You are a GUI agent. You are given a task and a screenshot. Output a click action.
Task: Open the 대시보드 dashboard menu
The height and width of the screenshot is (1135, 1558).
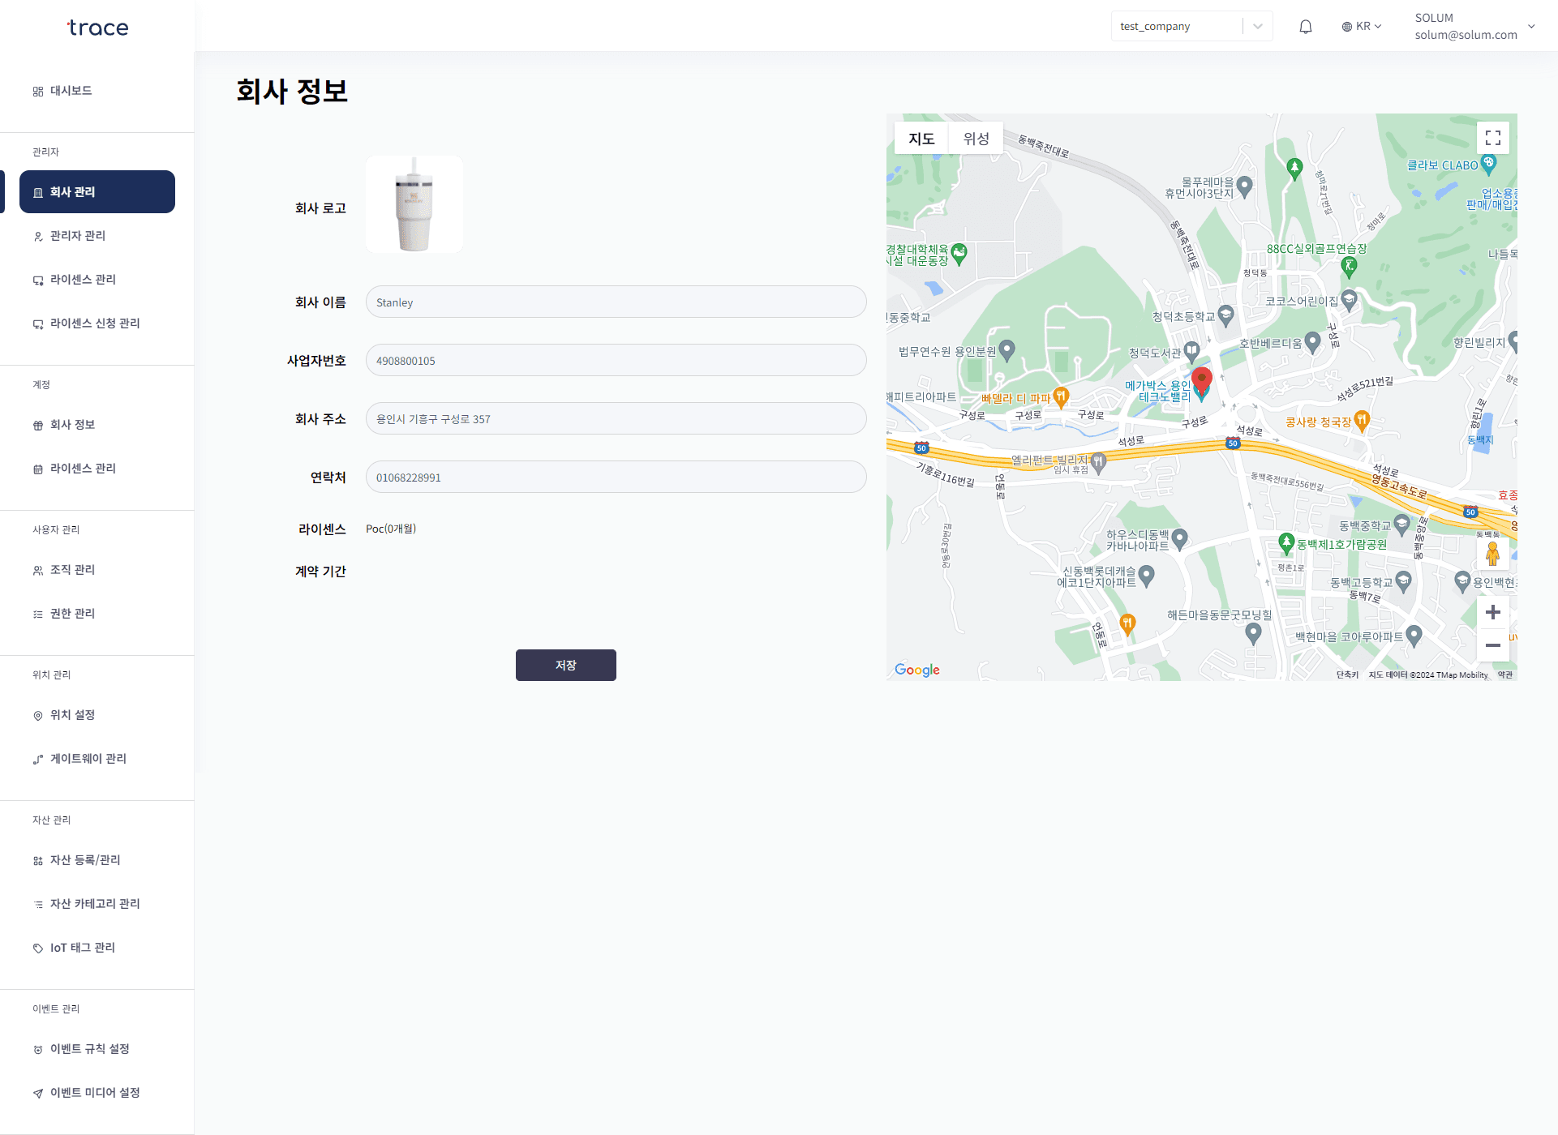[x=71, y=91]
